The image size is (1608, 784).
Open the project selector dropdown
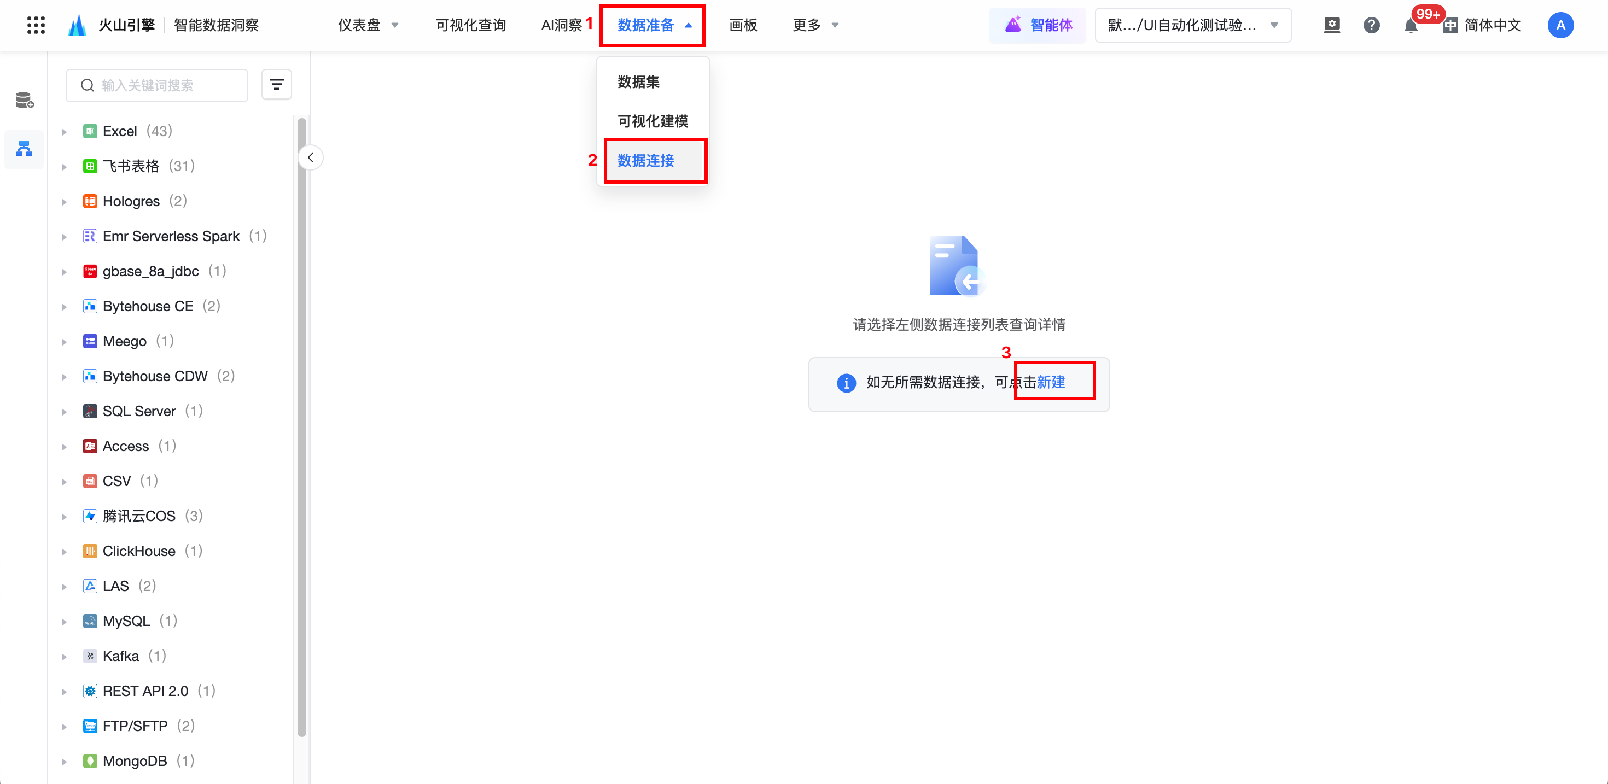click(1192, 25)
